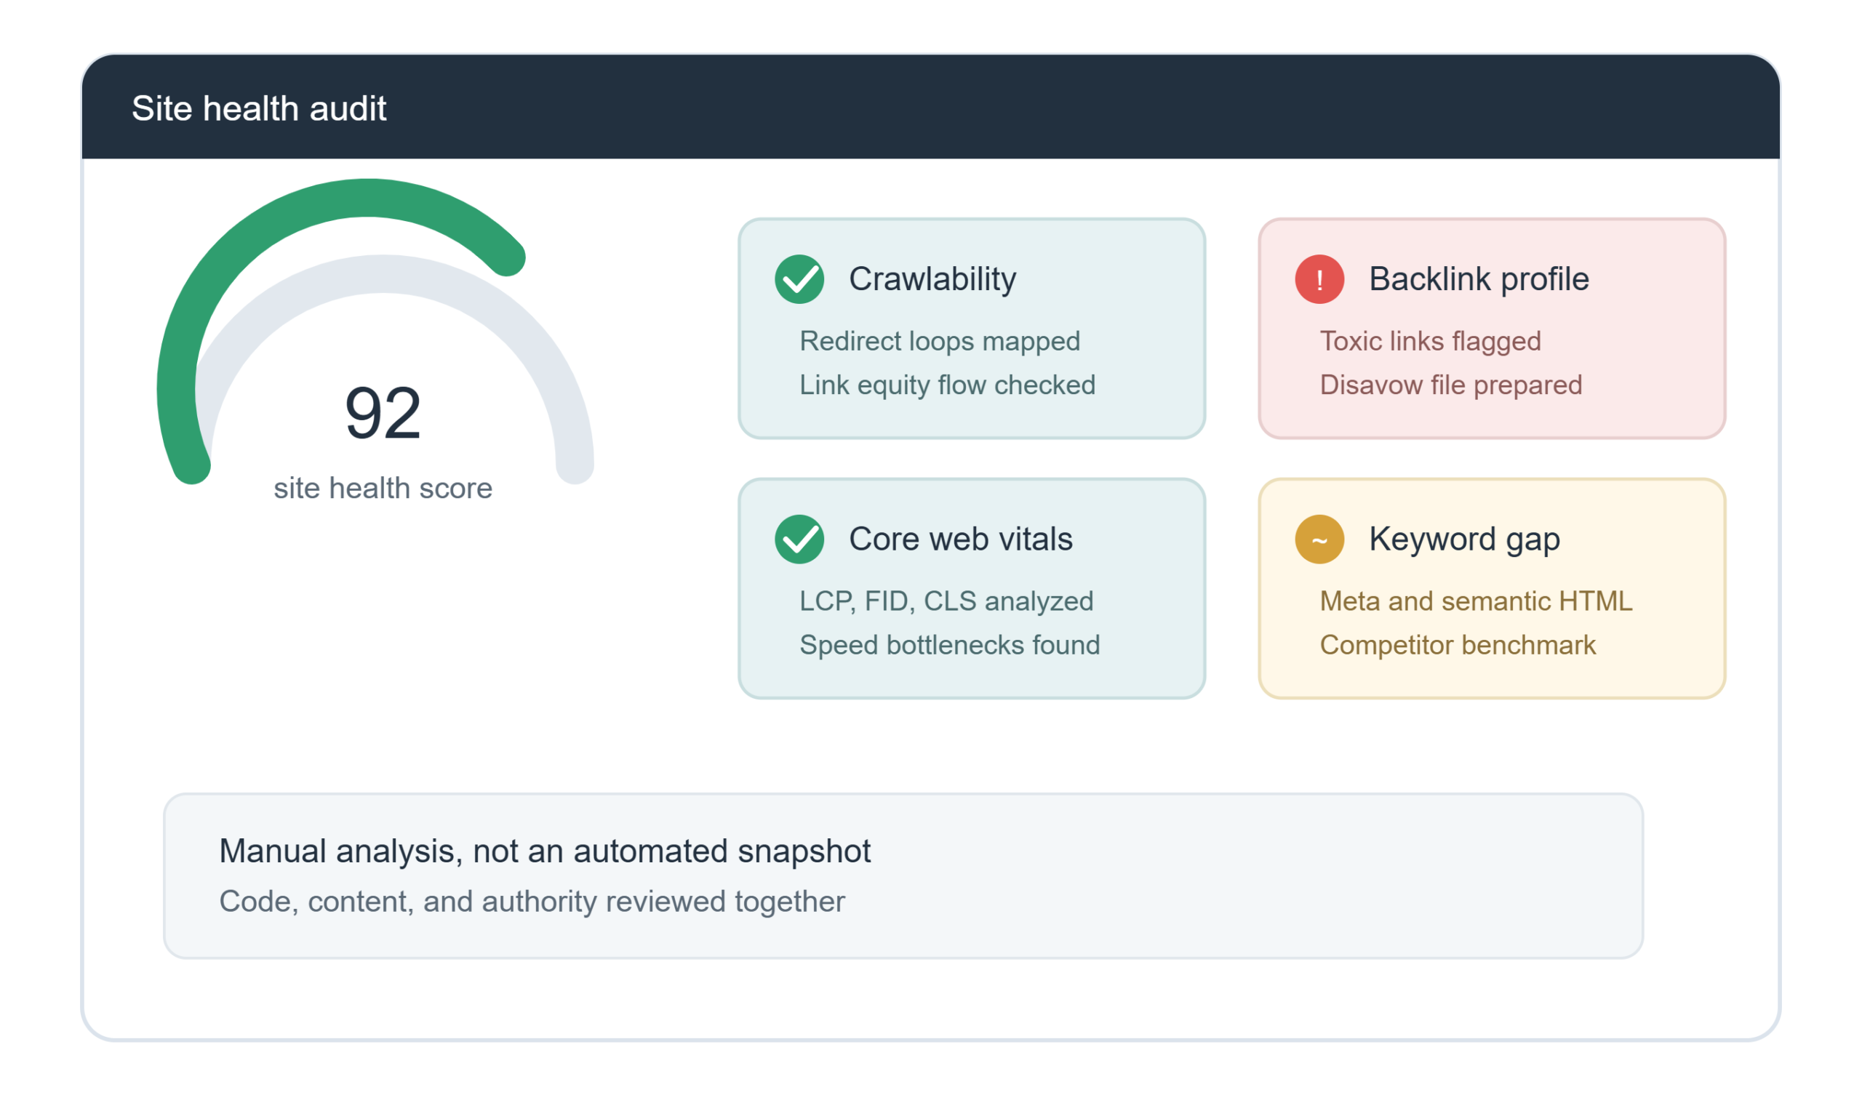Click the green checkmark icon beside Crawlability
The height and width of the screenshot is (1095, 1862).
pyautogui.click(x=799, y=279)
